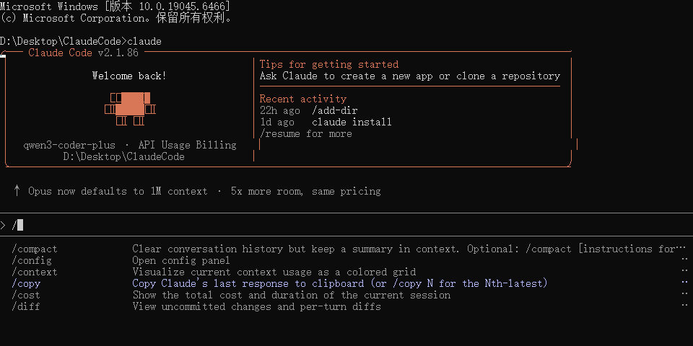Select the /diff command entry
This screenshot has width=693, height=346.
point(26,306)
